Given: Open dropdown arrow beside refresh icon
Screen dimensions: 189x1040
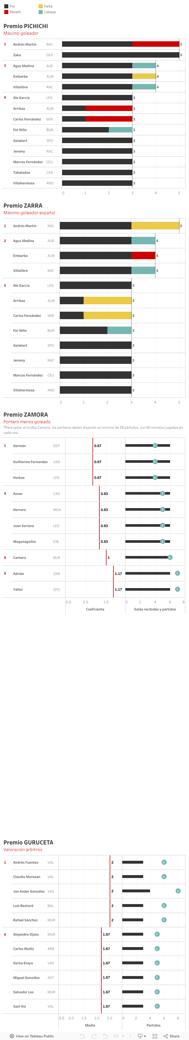Looking at the screenshot, I should coord(123,1036).
